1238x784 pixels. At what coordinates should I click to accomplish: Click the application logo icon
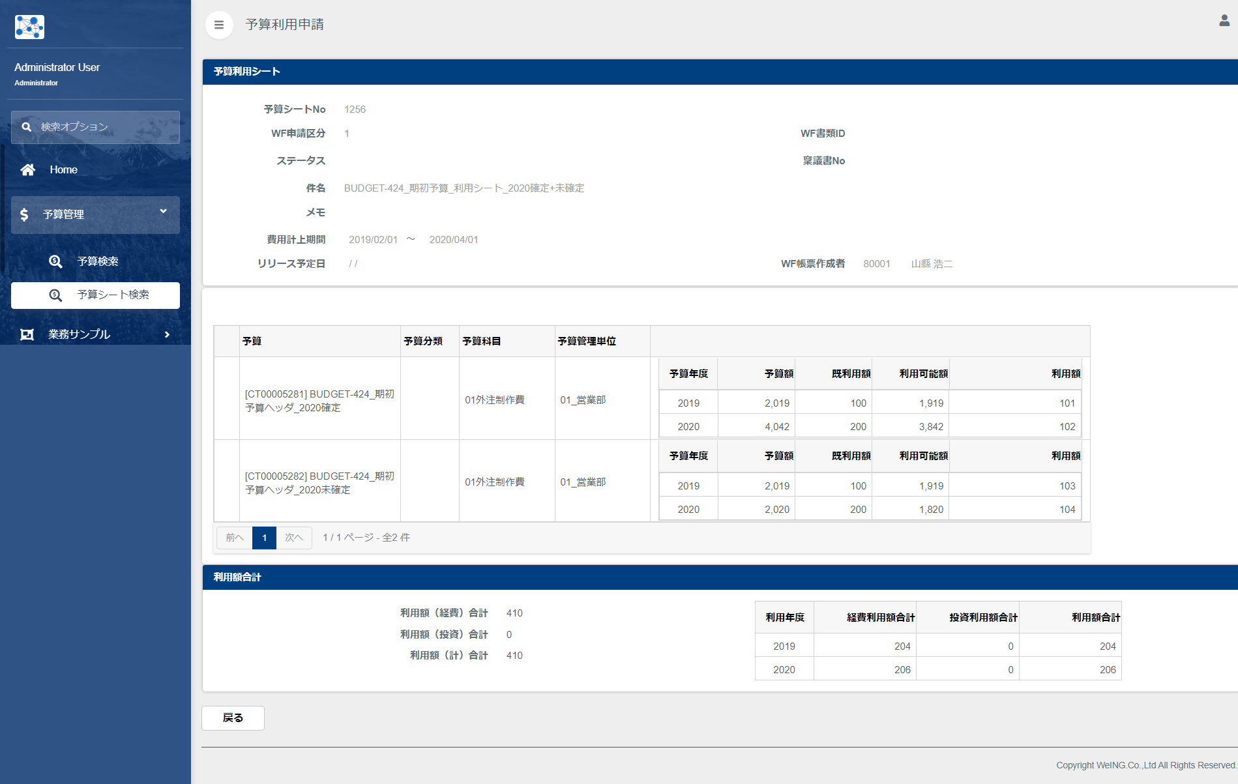coord(29,27)
